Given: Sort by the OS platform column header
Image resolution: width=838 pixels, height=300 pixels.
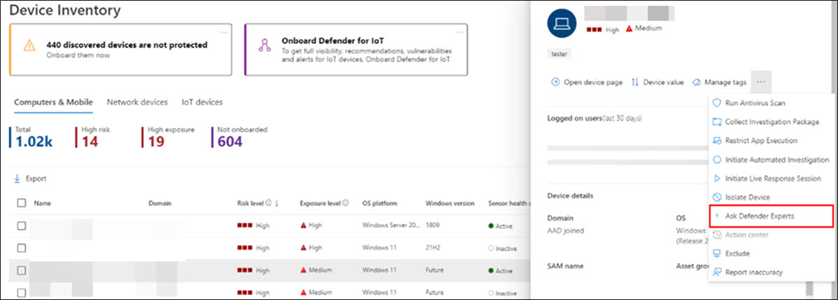Looking at the screenshot, I should (379, 203).
